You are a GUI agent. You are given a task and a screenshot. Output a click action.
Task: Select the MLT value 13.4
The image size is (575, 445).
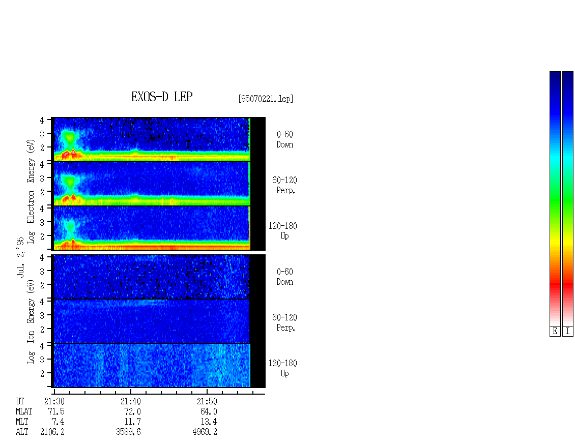pos(209,422)
